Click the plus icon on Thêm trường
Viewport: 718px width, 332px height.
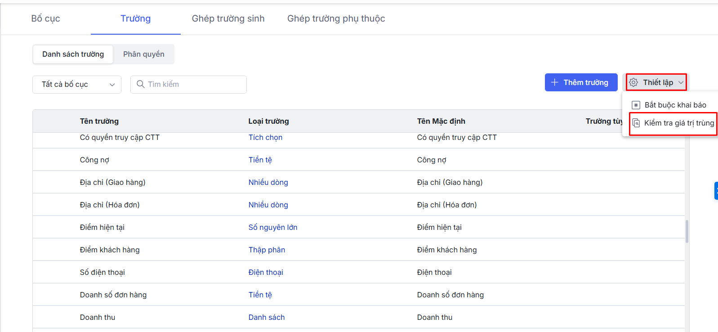(x=555, y=82)
